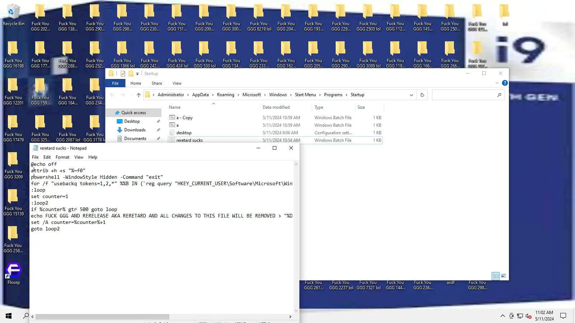
Task: Switch Explorer to large icons view
Action: click(503, 276)
